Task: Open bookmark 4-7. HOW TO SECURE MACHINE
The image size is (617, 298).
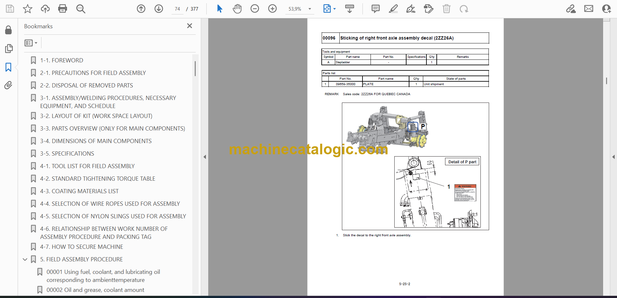Action: (81, 247)
